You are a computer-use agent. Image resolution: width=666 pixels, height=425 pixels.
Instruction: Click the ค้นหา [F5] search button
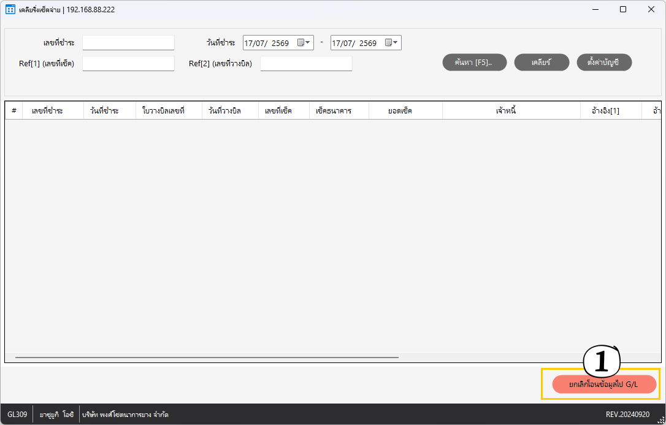(x=475, y=63)
